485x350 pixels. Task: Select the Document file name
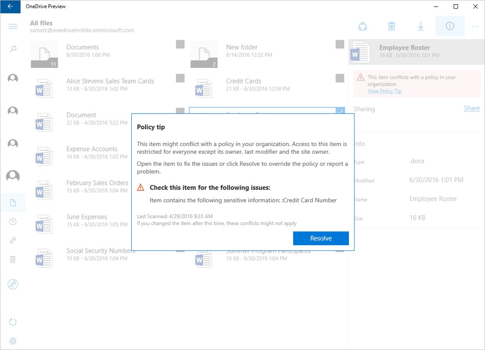tap(81, 115)
